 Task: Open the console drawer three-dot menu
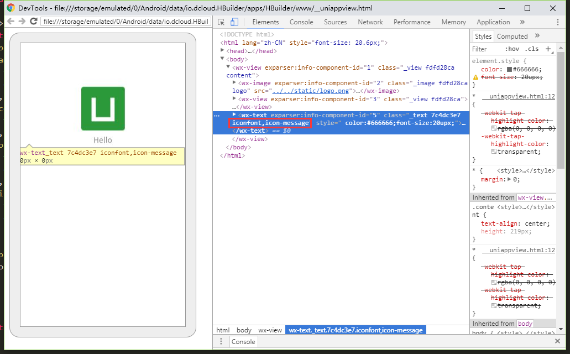[221, 341]
